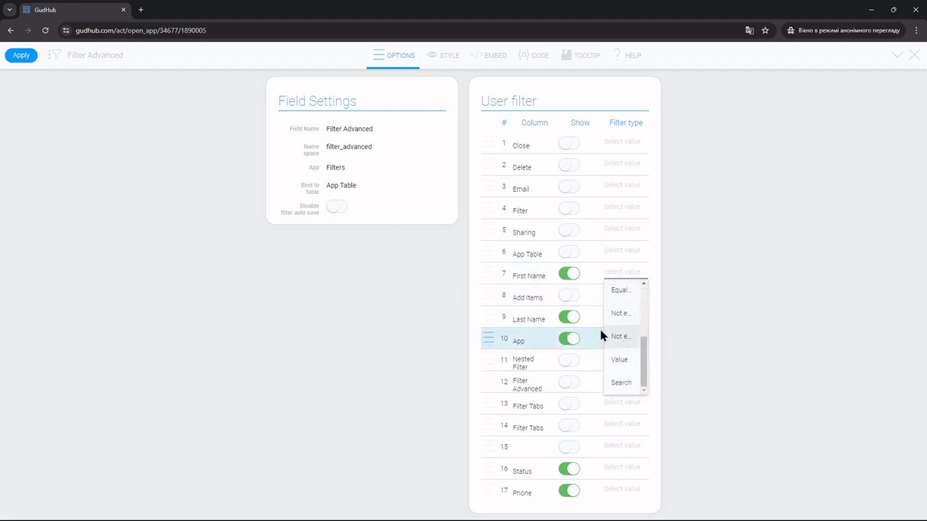Click the checkmark icon in the top bar
This screenshot has height=521, width=927.
click(x=897, y=54)
